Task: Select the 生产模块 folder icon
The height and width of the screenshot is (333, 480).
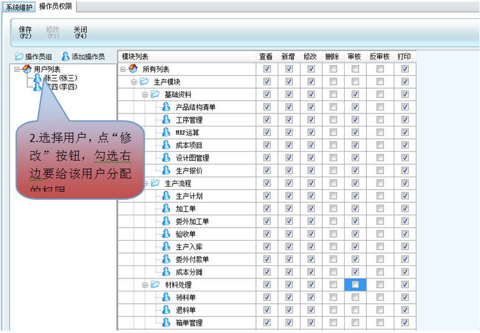Action: pos(144,82)
